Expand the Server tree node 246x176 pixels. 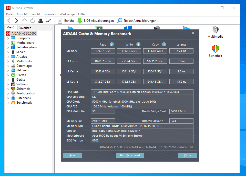8,52
